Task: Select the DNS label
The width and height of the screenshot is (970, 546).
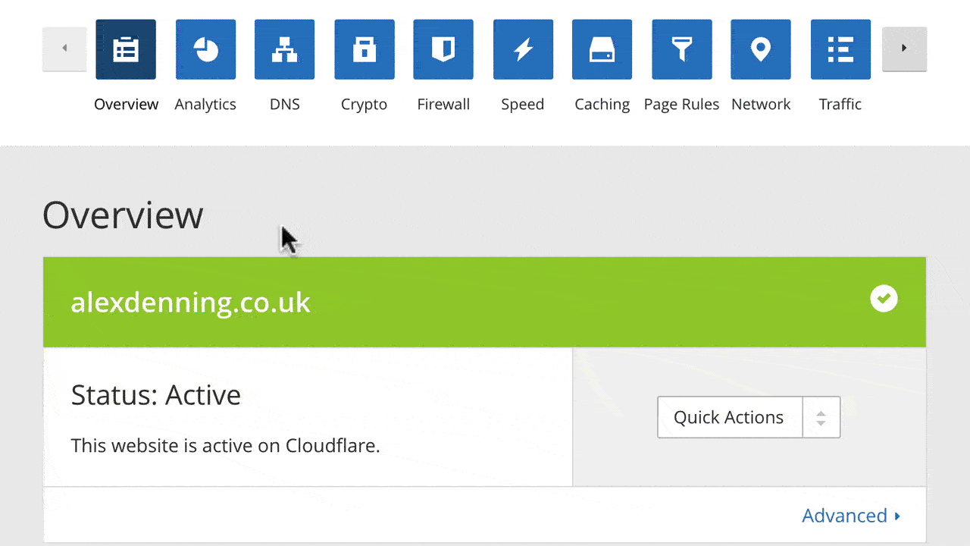Action: 285,105
